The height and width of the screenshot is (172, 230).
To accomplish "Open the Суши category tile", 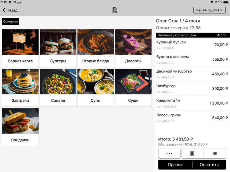I will [x=133, y=88].
